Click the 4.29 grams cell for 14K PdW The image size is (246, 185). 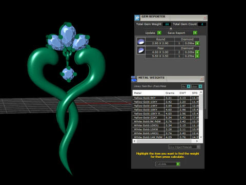171,137
